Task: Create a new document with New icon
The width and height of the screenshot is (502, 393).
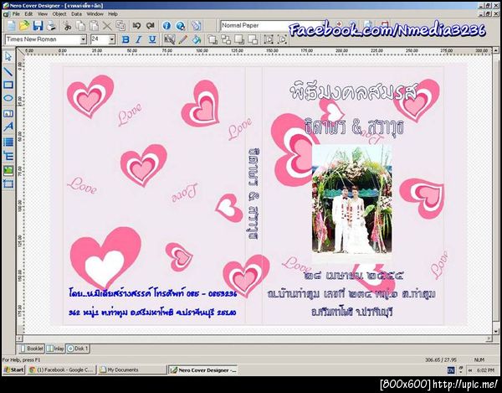Action: (x=11, y=26)
